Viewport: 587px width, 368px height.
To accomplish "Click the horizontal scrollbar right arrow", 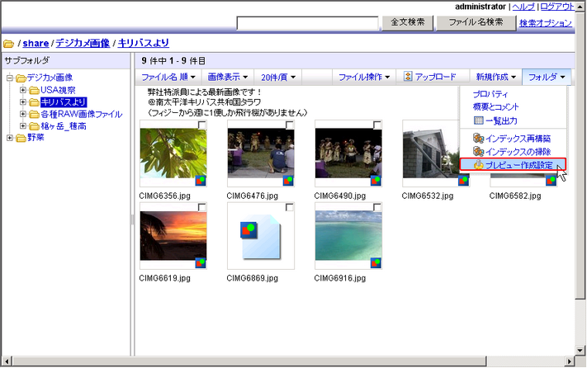I will pos(570,361).
